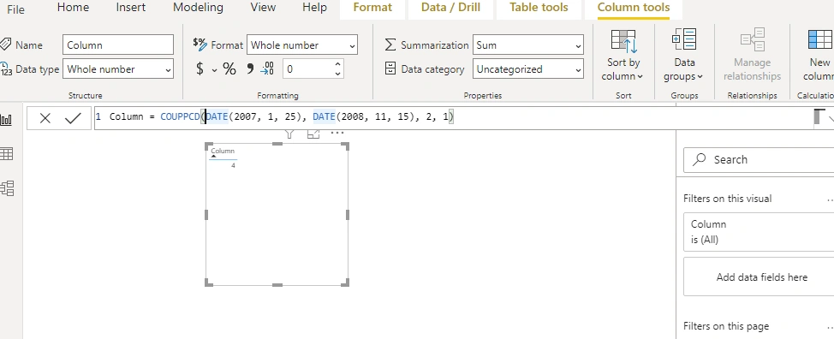The width and height of the screenshot is (834, 339).
Task: Open the Data type dropdown
Action: pos(118,69)
